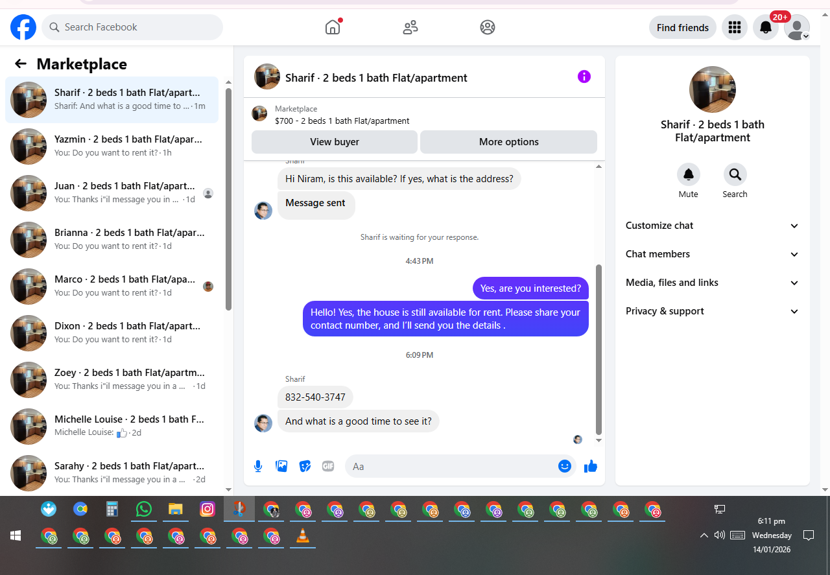Image resolution: width=830 pixels, height=575 pixels.
Task: Click the "Hi Niram, is this available?" message
Action: coord(399,178)
